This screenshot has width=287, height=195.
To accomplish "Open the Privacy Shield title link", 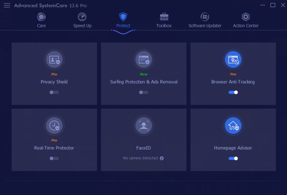I will [54, 82].
